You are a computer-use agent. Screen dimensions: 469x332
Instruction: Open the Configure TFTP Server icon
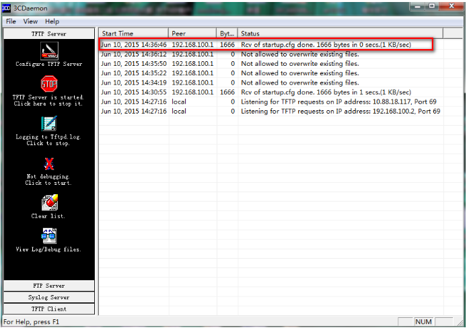pos(49,51)
